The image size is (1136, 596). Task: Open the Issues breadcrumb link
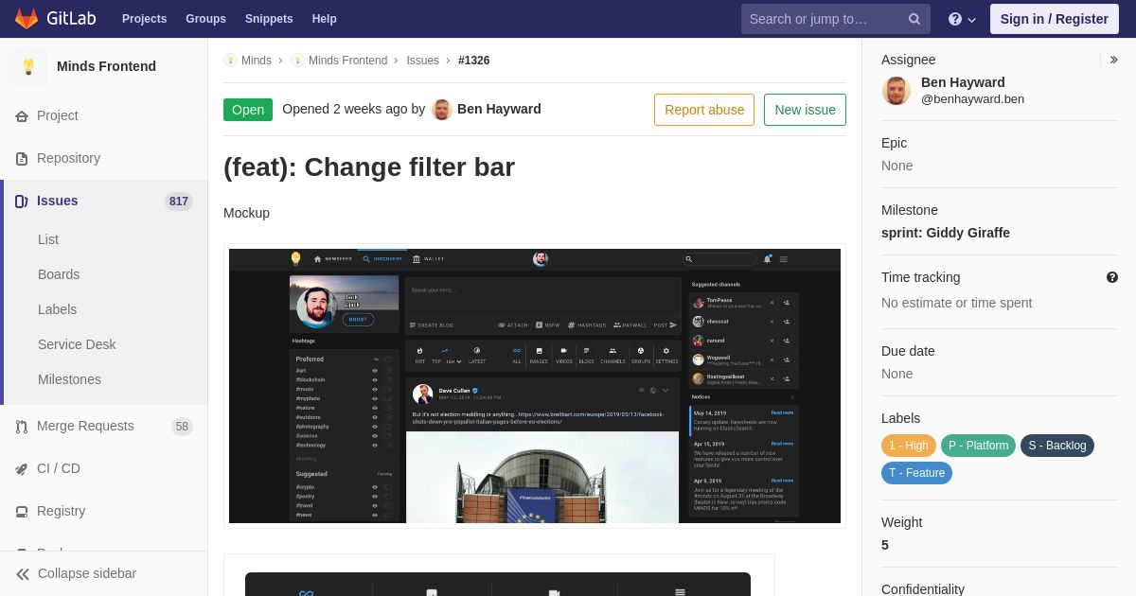click(422, 61)
